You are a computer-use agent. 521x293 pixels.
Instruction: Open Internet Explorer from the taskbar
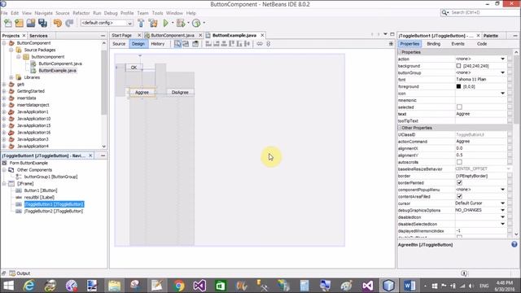pyautogui.click(x=29, y=286)
